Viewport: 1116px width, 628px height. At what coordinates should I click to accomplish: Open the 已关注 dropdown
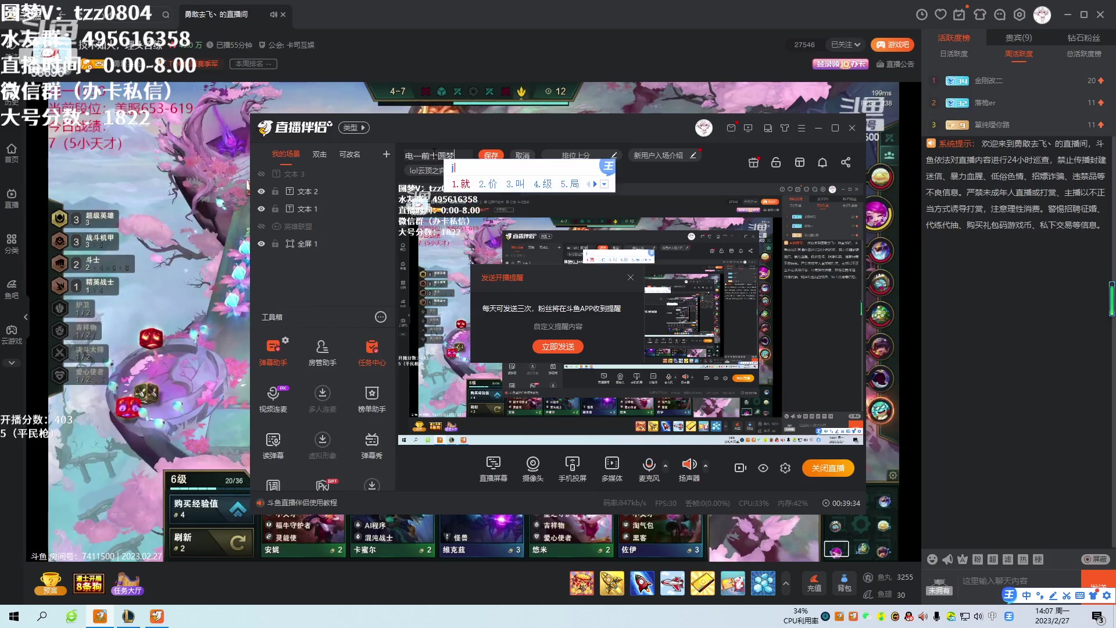845,45
